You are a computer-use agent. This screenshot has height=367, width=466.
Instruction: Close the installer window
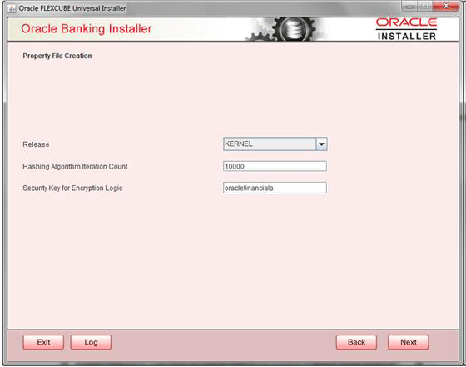coord(446,6)
